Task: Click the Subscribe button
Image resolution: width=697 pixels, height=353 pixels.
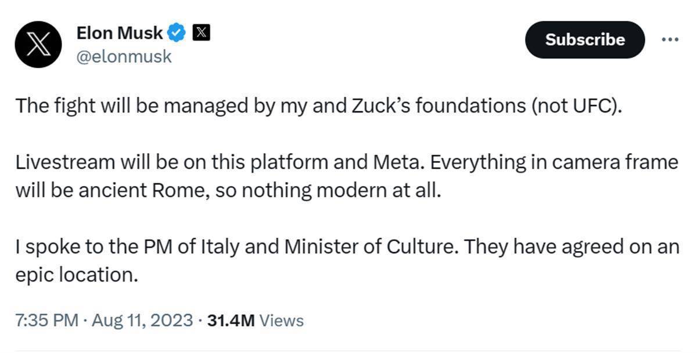Action: tap(585, 39)
